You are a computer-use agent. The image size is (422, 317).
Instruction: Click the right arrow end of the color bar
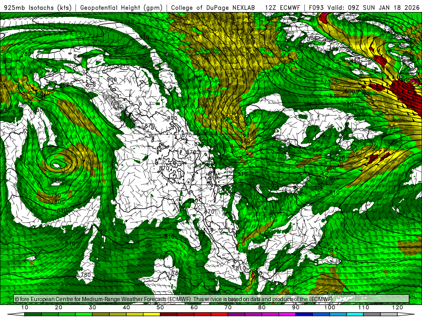click(x=406, y=314)
